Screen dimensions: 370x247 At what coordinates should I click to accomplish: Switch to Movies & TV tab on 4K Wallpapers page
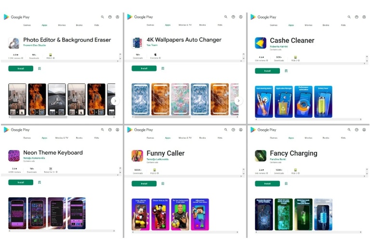click(x=185, y=25)
